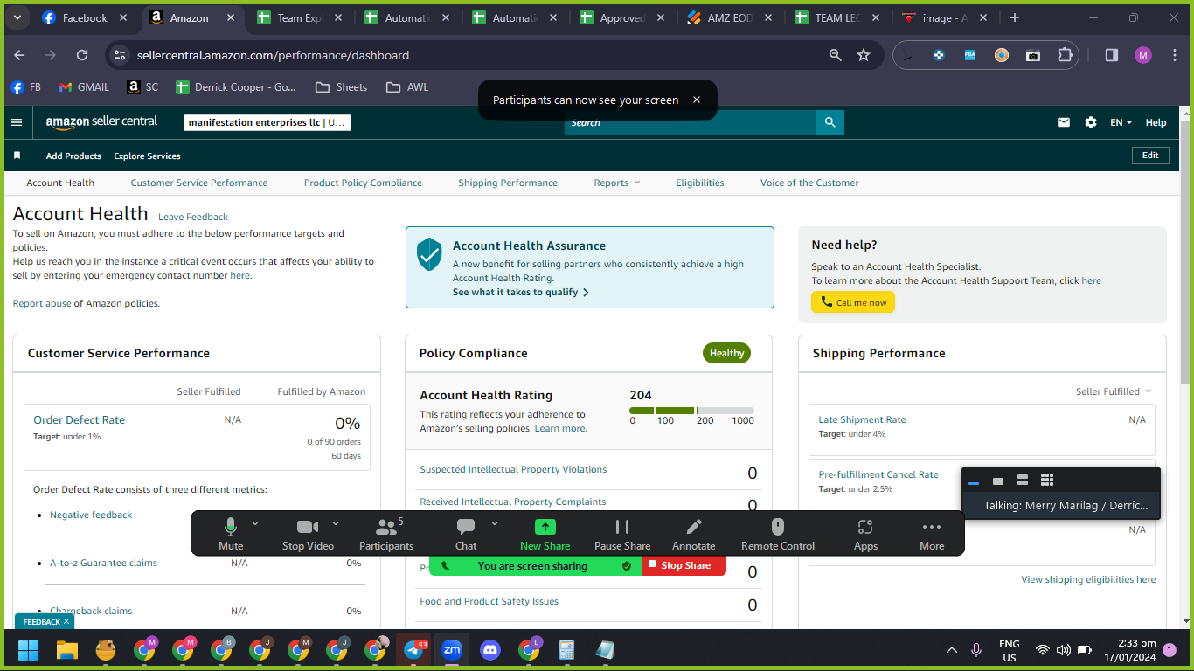
Task: Open the Chrome profile avatar M
Action: click(1143, 55)
